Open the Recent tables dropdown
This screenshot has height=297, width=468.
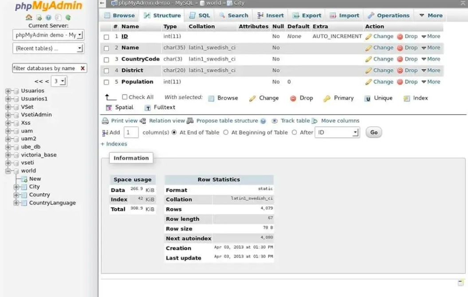pos(48,48)
